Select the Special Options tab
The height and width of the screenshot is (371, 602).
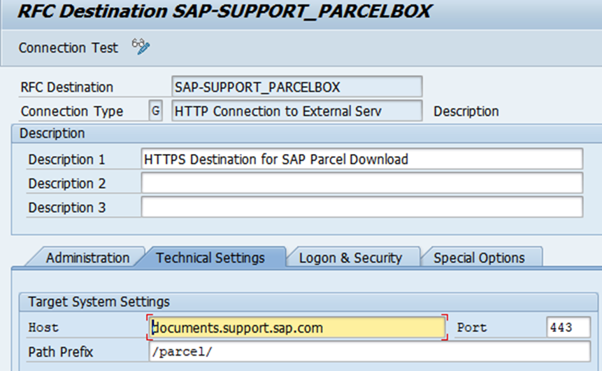pyautogui.click(x=479, y=258)
